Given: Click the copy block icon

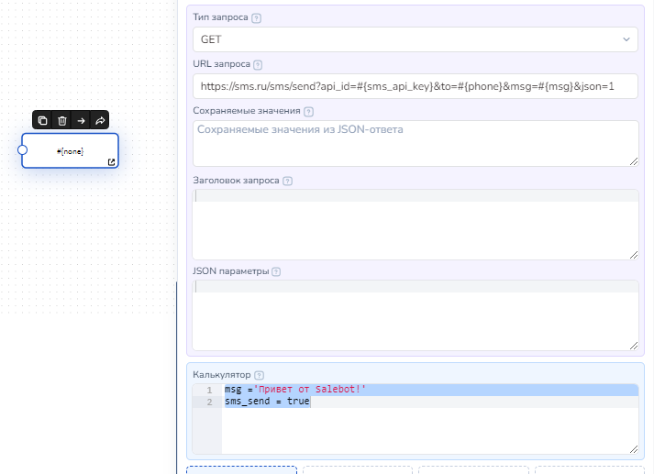Looking at the screenshot, I should (x=42, y=120).
